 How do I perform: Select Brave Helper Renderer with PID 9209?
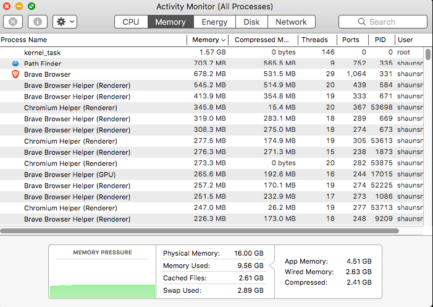[211, 219]
